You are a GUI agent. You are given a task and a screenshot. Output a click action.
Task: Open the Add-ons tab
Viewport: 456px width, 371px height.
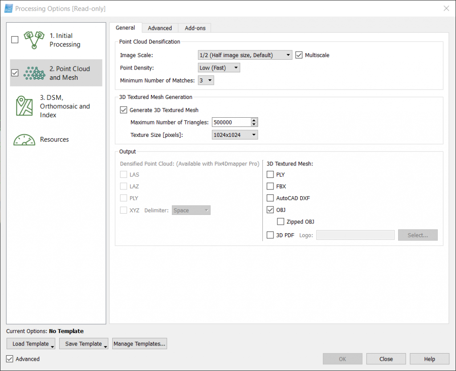point(195,28)
